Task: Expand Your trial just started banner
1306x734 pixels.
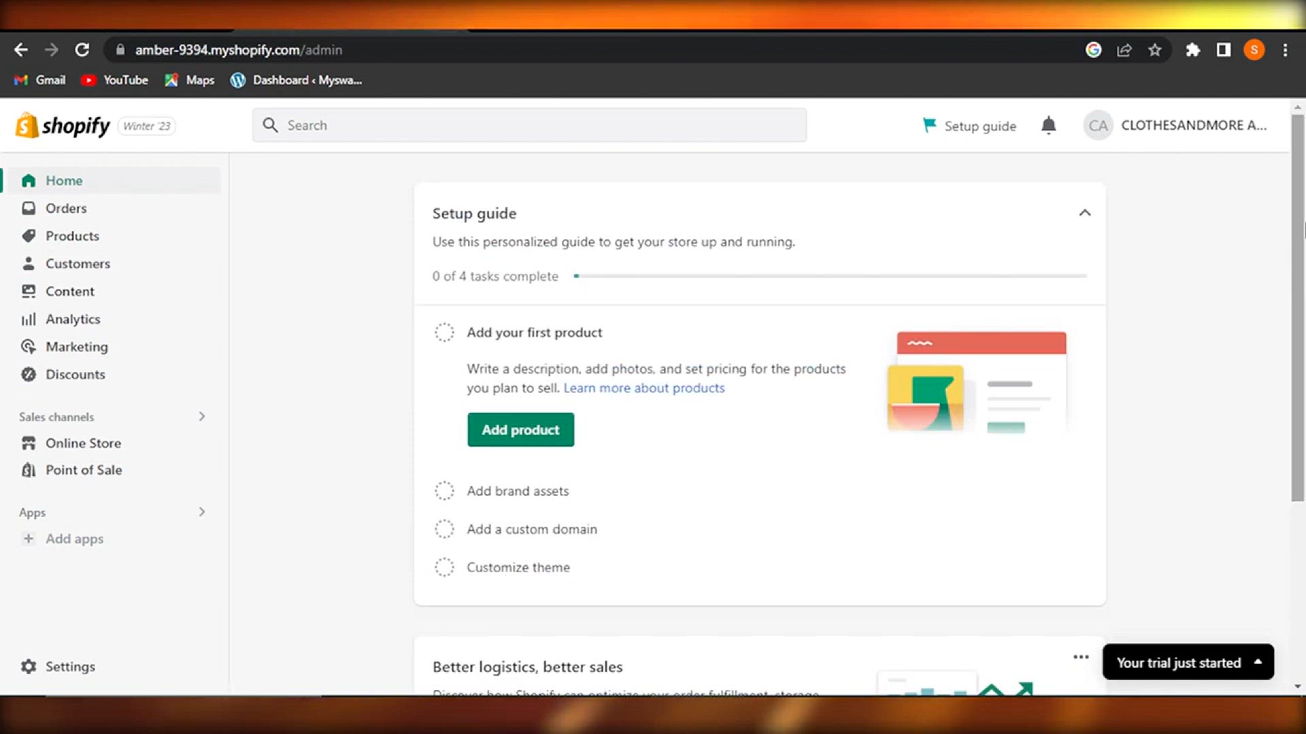Action: pyautogui.click(x=1188, y=662)
